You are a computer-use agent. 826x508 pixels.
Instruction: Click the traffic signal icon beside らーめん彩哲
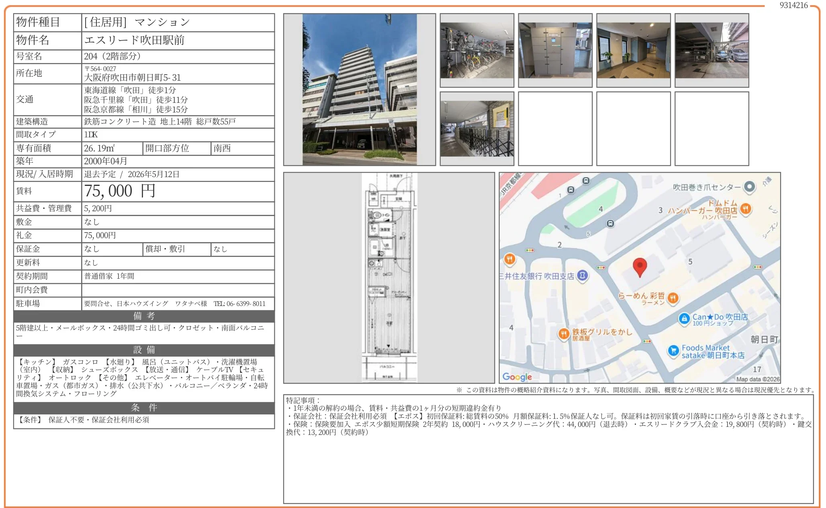tap(601, 267)
